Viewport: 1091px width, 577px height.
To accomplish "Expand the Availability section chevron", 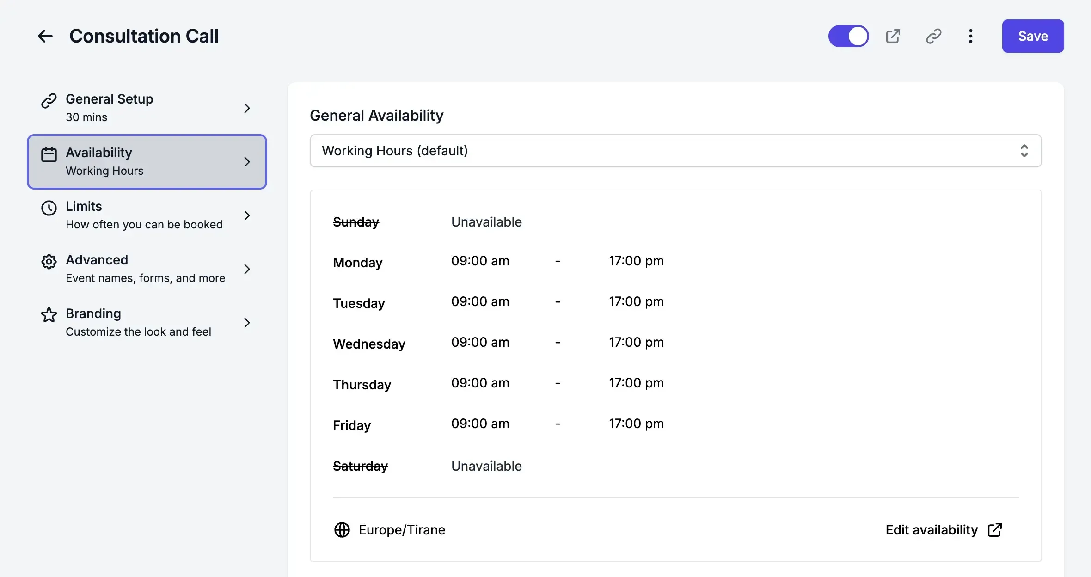I will tap(247, 162).
